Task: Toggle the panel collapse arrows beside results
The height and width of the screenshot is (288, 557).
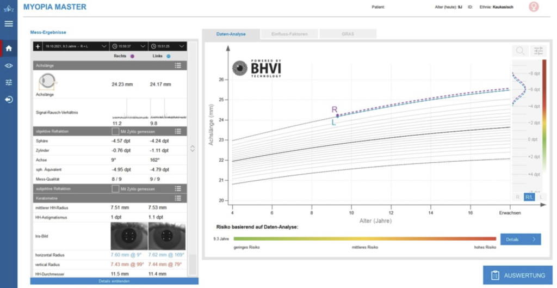Action: tap(193, 149)
